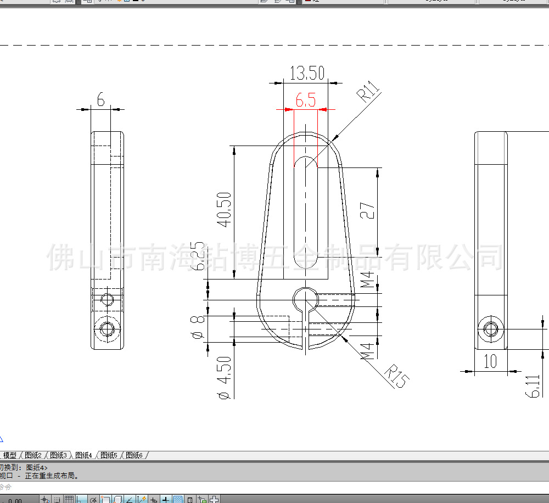This screenshot has height=503, width=549.
Task: Select the 6.11 dimension on right view
Action: 533,386
